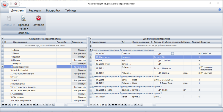223x112 pixels.
Task: Click right grid 'Натиснете тук' new record row
Action: (157, 46)
